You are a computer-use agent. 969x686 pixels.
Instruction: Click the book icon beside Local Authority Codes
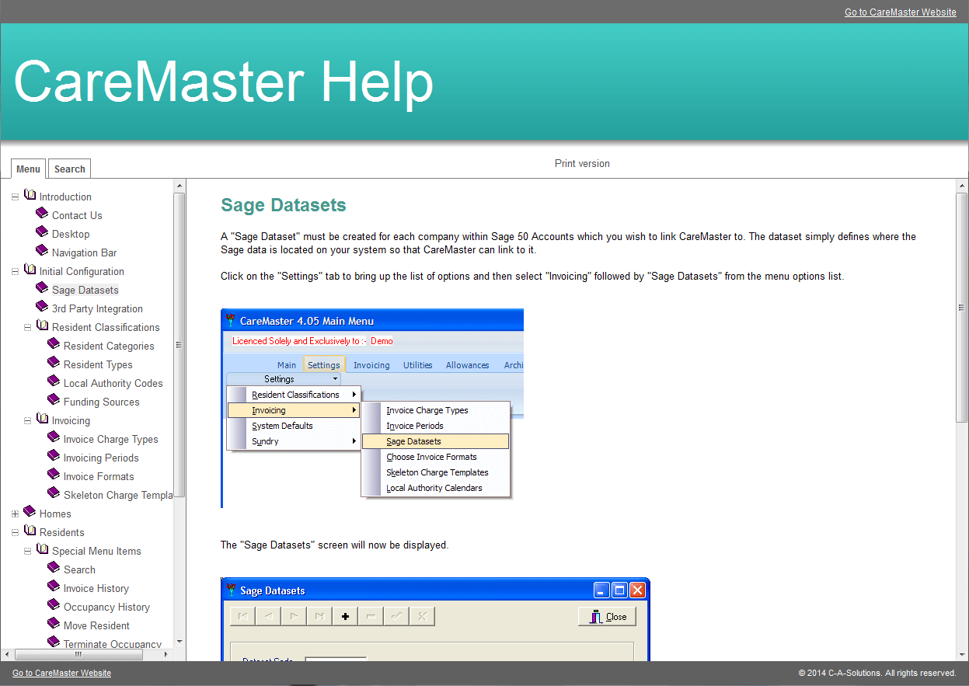coord(54,381)
